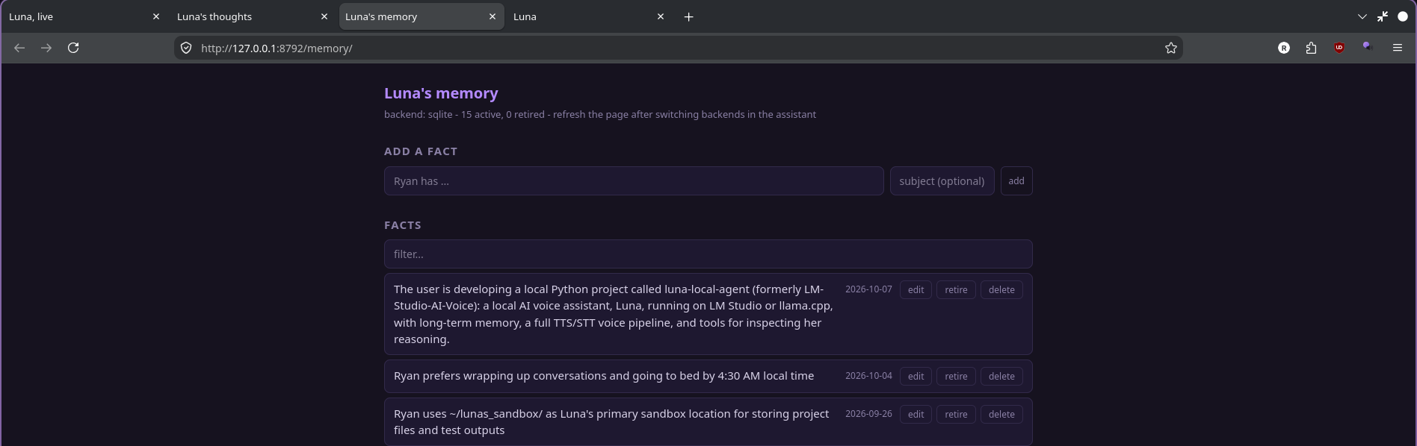
Task: Go back to previous page
Action: tap(19, 48)
